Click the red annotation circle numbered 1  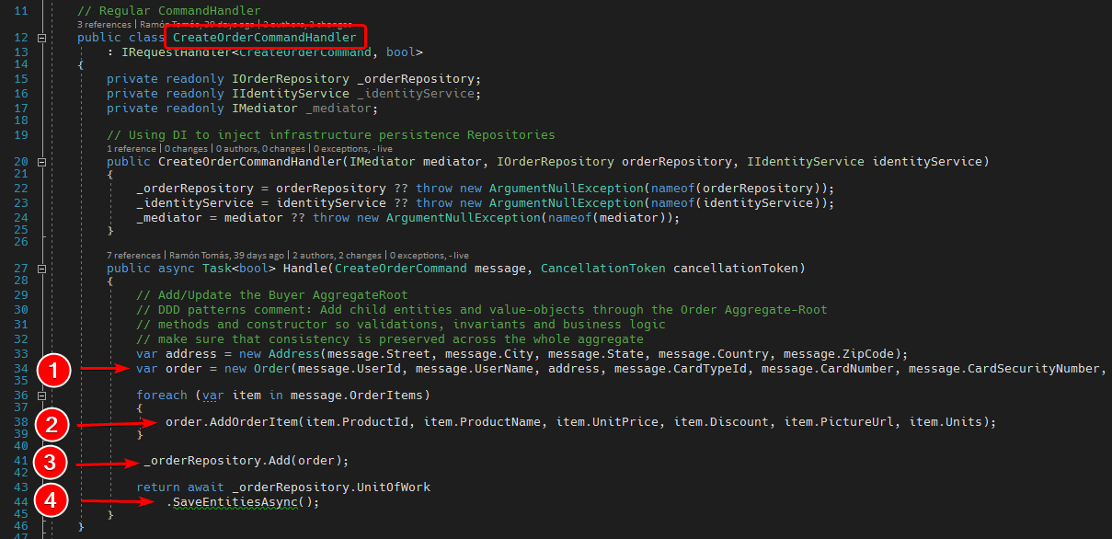[x=56, y=371]
